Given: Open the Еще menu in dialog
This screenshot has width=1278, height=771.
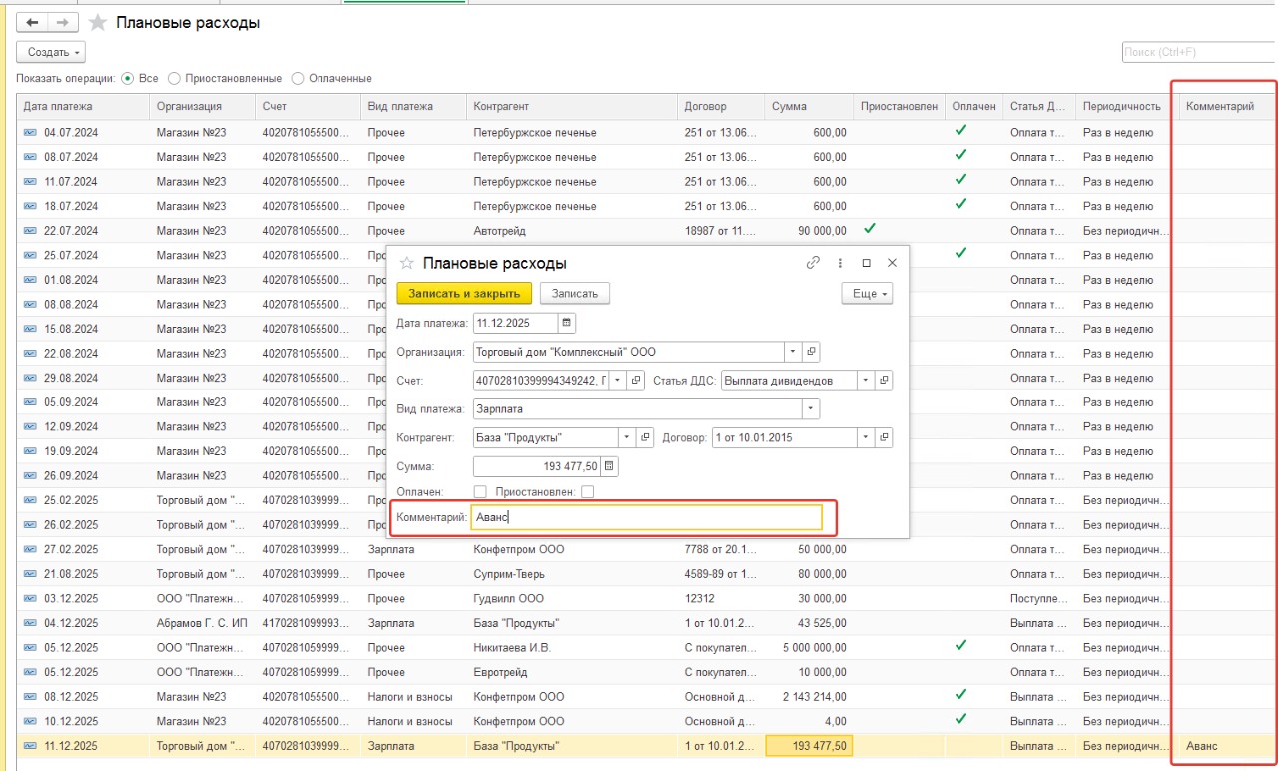Looking at the screenshot, I should pyautogui.click(x=866, y=294).
